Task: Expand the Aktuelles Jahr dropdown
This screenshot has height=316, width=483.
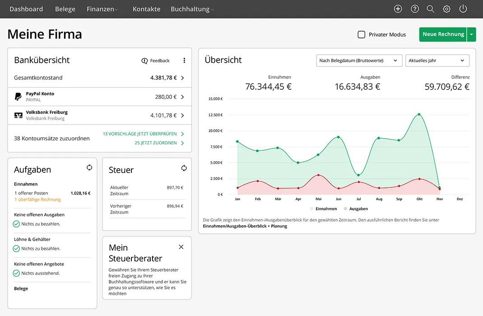Action: click(437, 60)
